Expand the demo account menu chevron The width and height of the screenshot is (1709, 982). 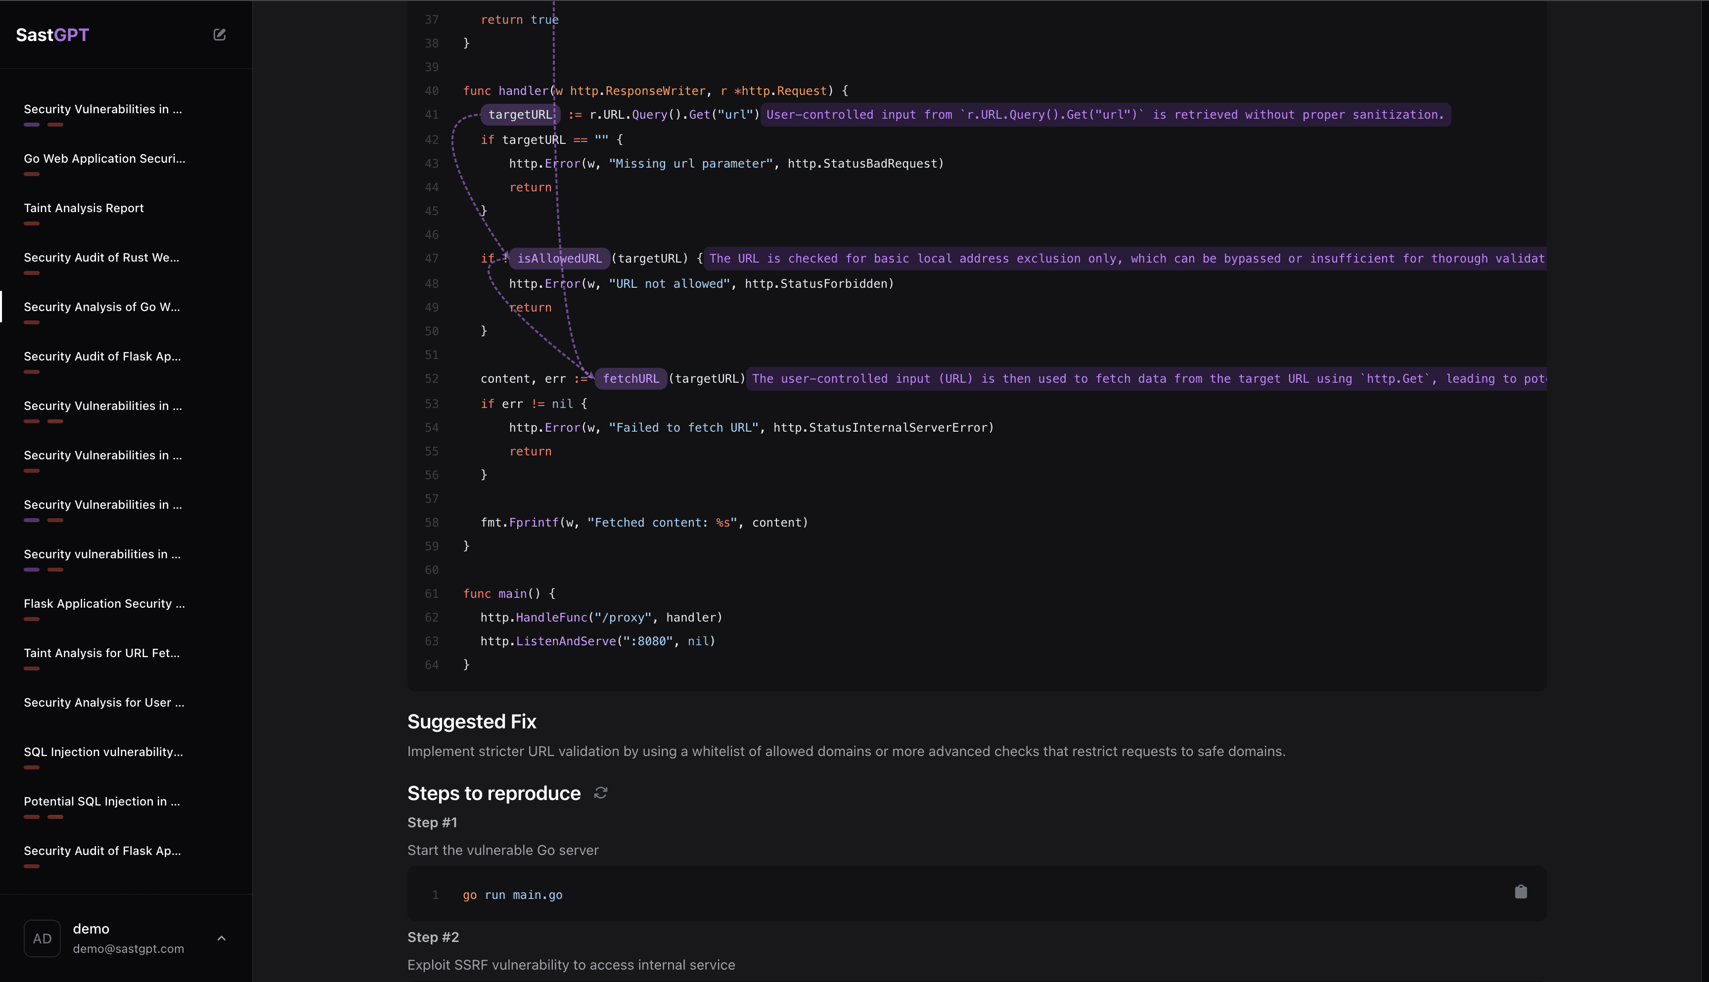[221, 938]
